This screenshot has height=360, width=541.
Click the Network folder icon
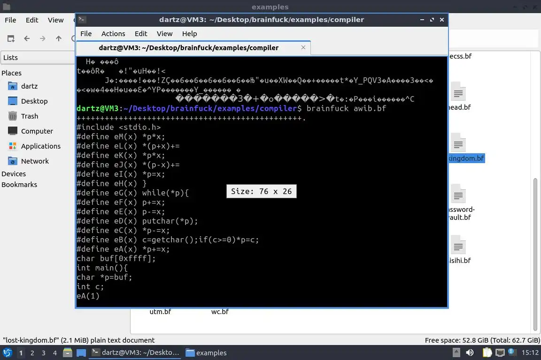tap(12, 161)
